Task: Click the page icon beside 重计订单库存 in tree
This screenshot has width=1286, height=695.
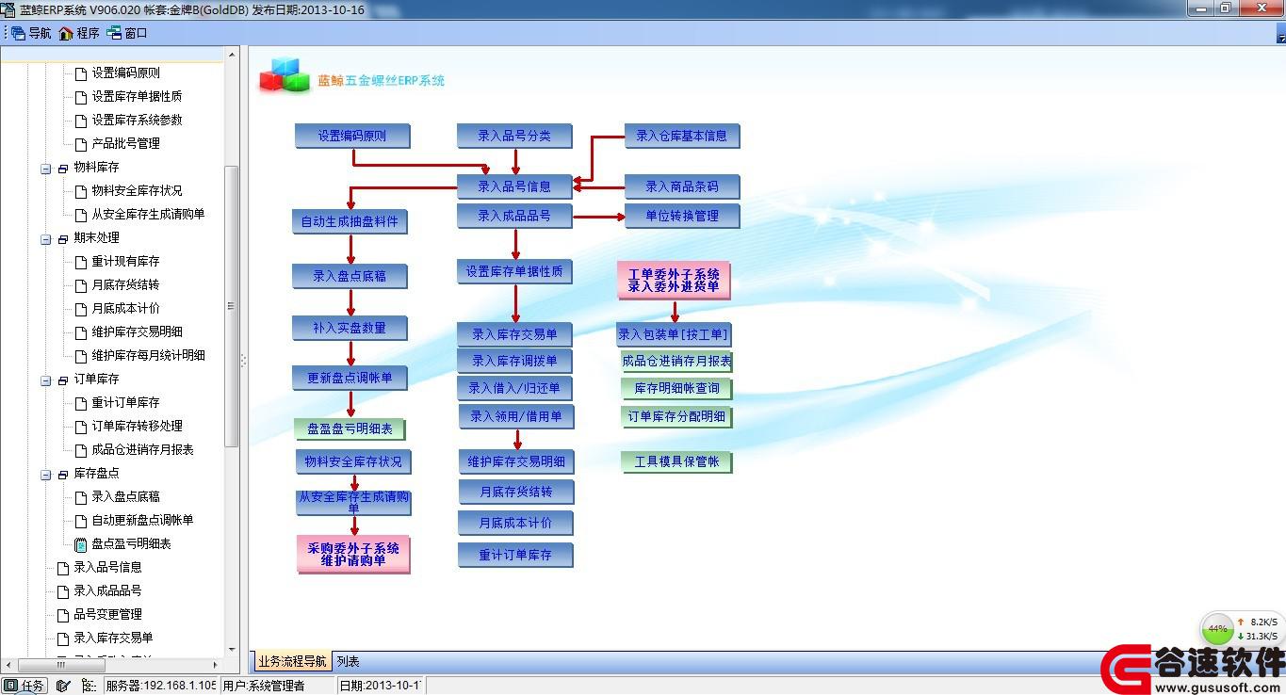Action: (x=81, y=402)
